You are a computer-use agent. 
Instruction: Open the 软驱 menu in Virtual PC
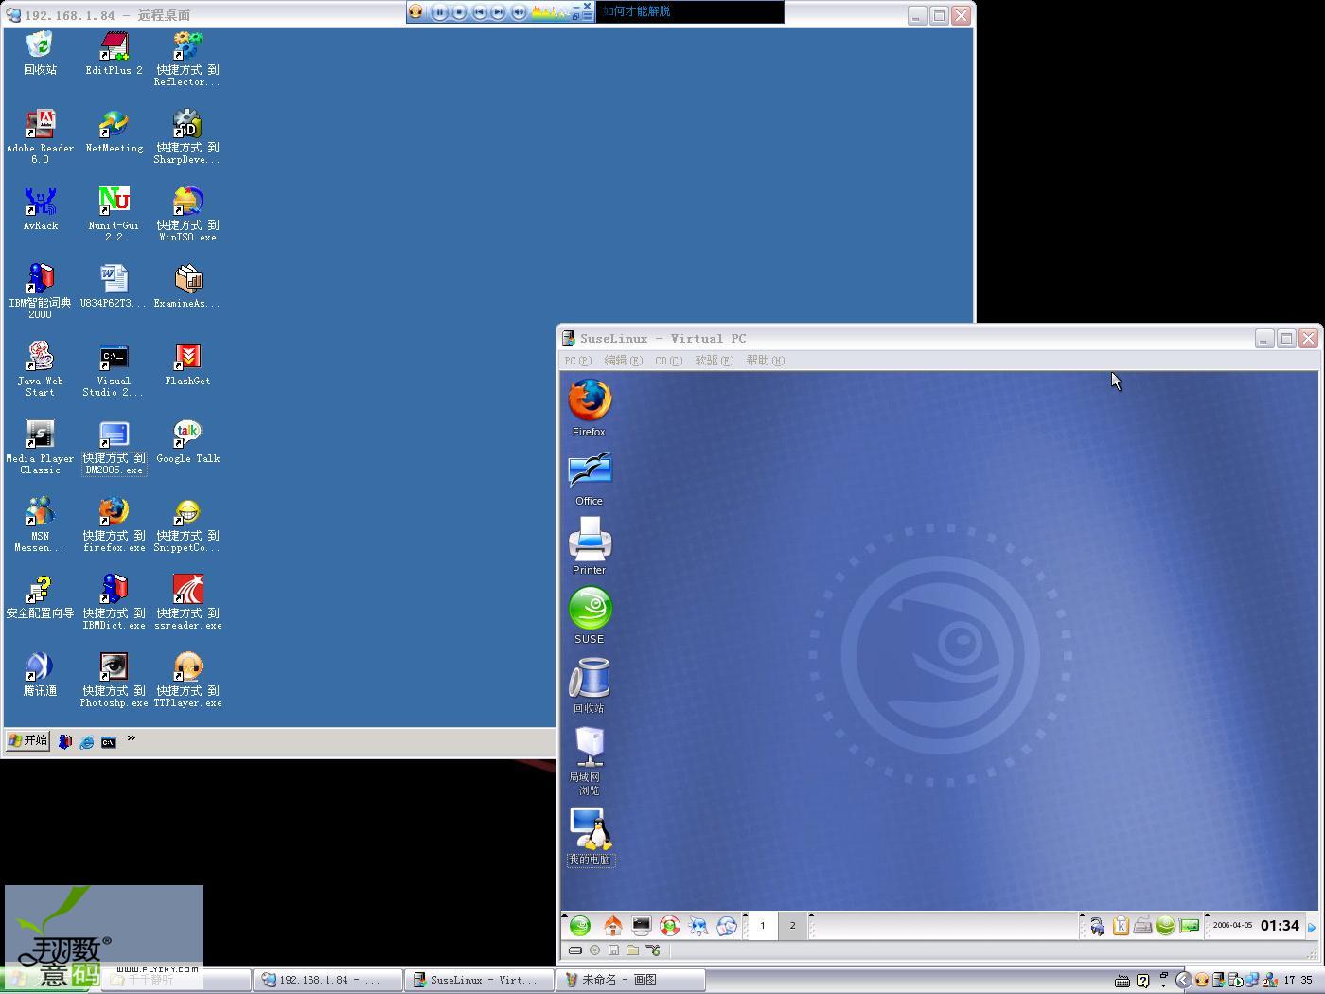pyautogui.click(x=714, y=361)
